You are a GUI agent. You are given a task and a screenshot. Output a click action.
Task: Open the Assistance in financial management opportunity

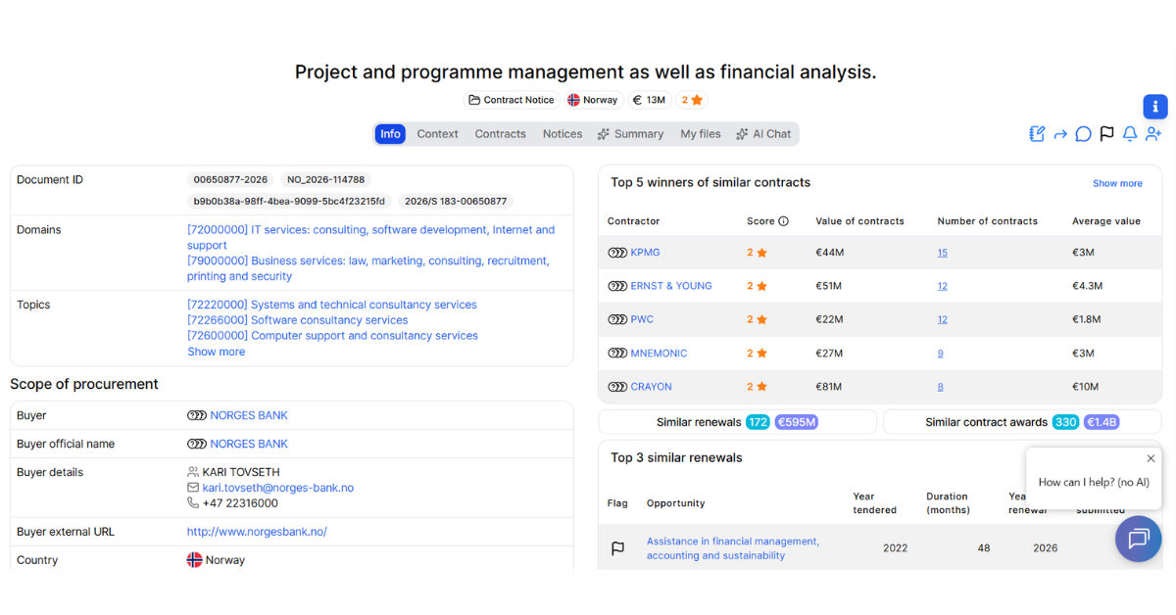(733, 548)
